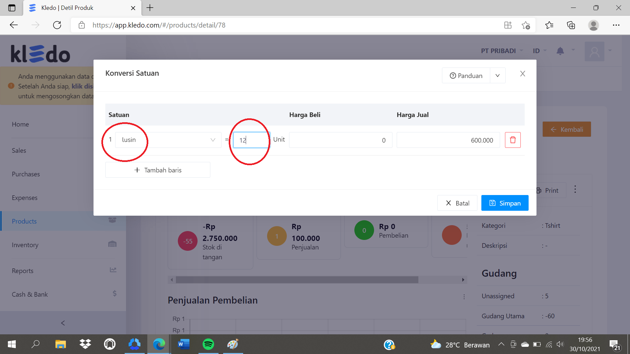Refresh the page with the reload icon
630x354 pixels.
[57, 25]
